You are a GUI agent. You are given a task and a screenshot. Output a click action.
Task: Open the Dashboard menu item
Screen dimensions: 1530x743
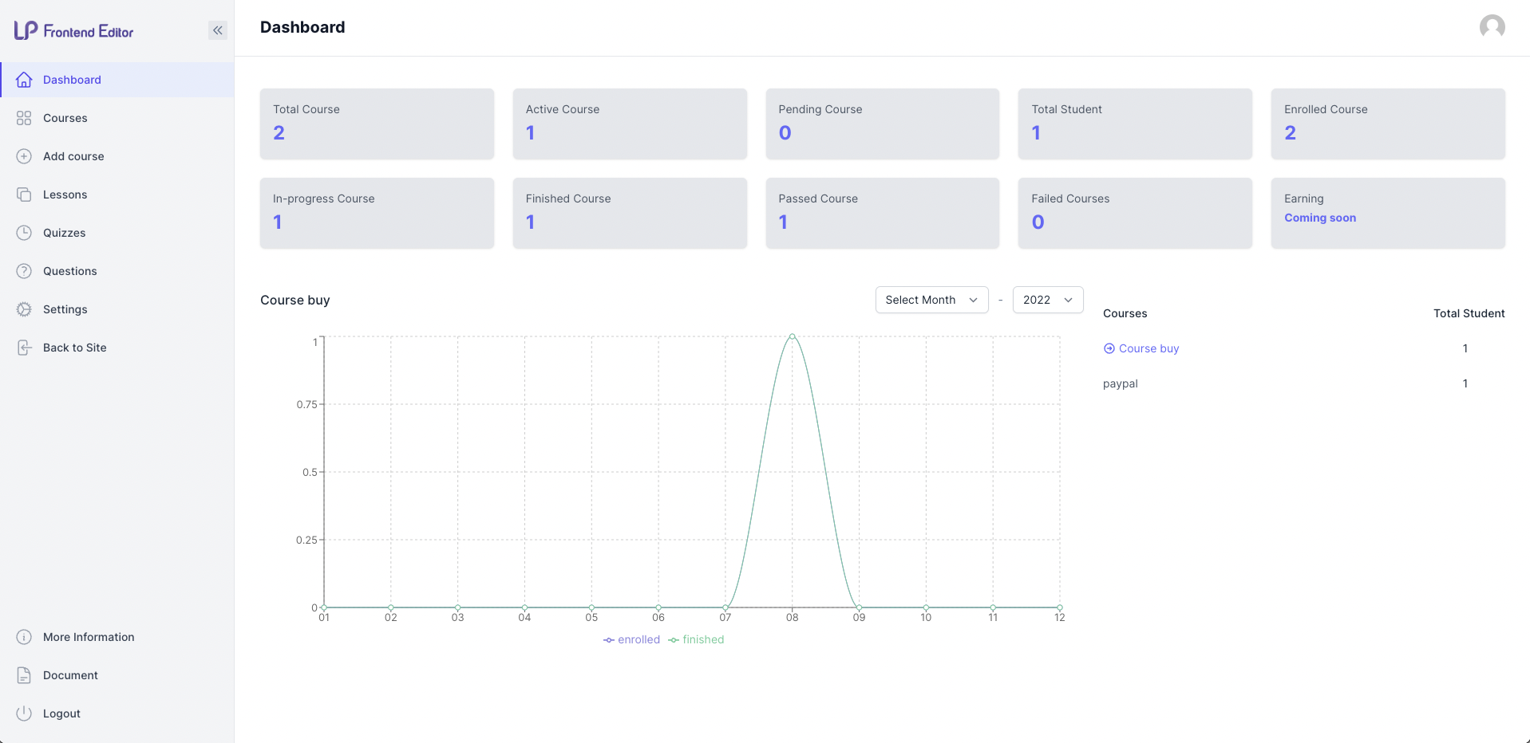point(117,80)
